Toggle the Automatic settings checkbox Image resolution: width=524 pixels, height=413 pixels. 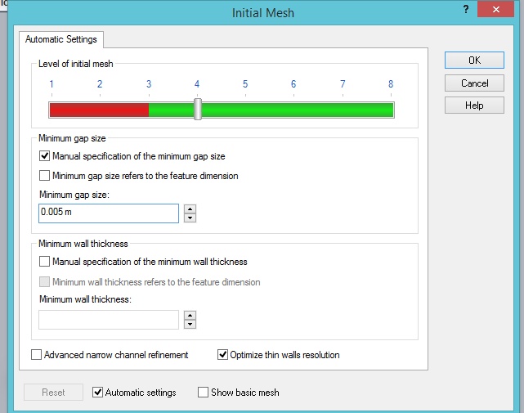97,392
